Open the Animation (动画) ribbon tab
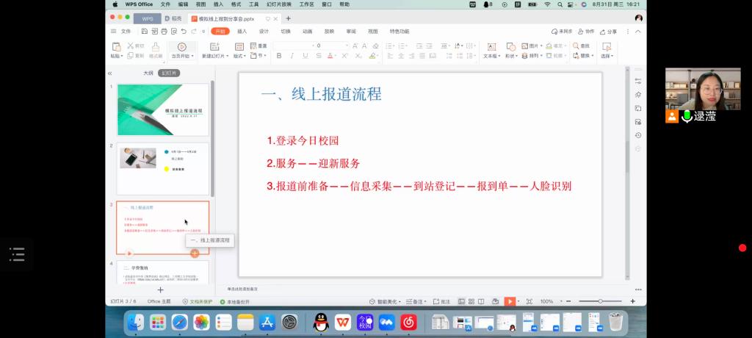This screenshot has height=338, width=752. click(x=307, y=32)
